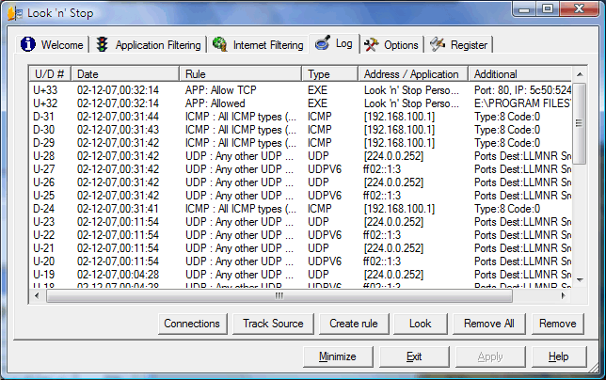Open the Options tab

[391, 45]
